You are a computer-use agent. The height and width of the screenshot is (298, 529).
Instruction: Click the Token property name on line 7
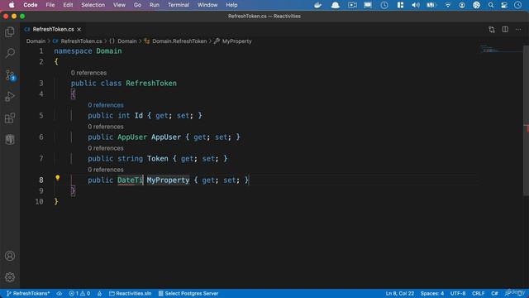pos(158,158)
